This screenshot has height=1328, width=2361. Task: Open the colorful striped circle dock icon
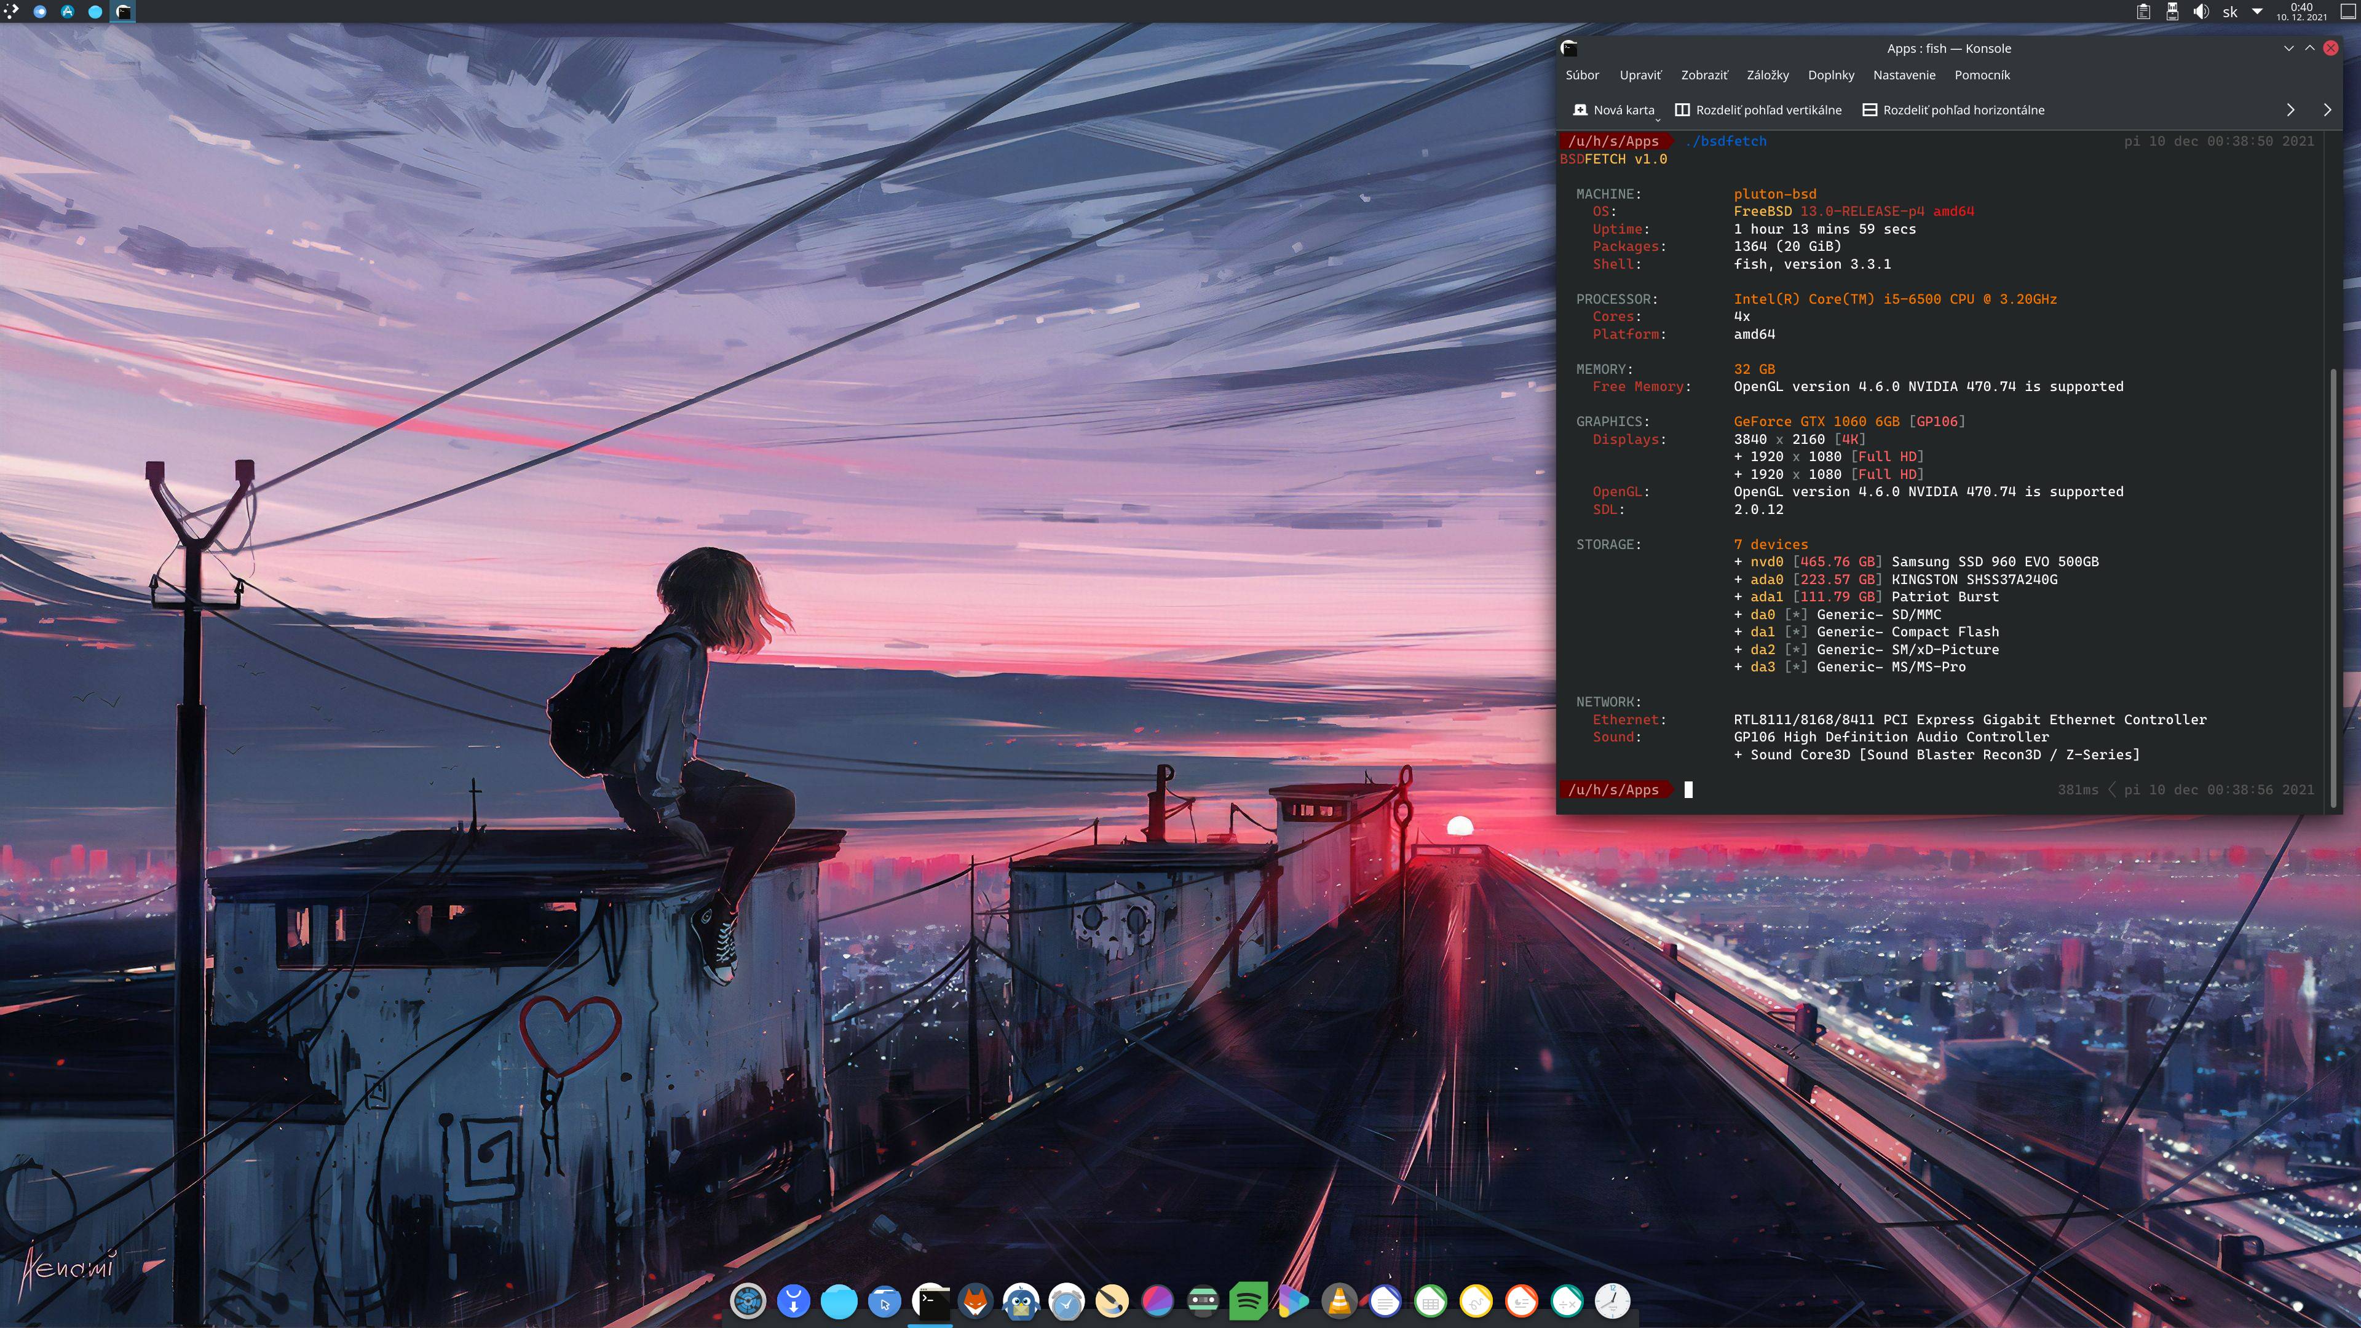(x=1158, y=1300)
